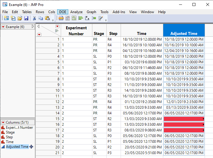The height and width of the screenshot is (158, 213).
Task: Select Adjusted Time in the Columns list
Action: (17, 147)
